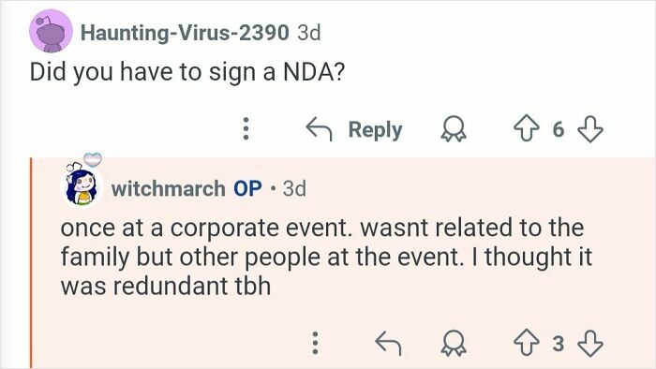Viewport: 656px width, 369px height.
Task: Upvote witchmarch's reply
Action: coord(527,343)
